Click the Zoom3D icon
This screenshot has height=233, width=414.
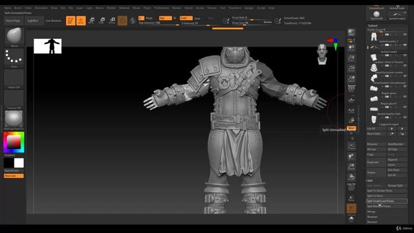351,167
